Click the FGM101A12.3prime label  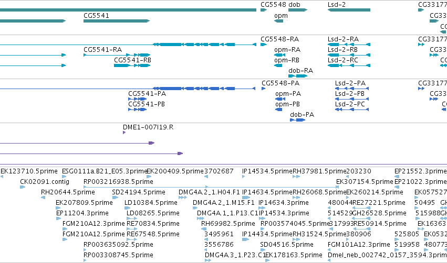click(x=359, y=245)
